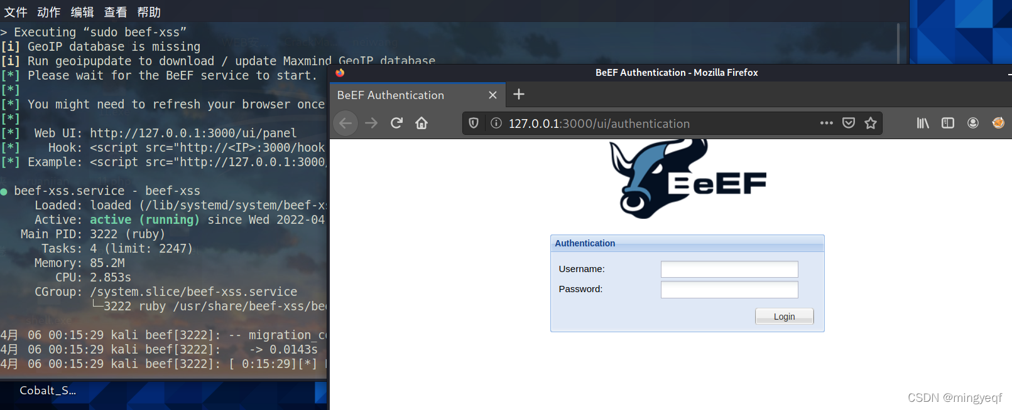Focus the Username input field
Viewport: 1012px width, 410px height.
tap(729, 269)
